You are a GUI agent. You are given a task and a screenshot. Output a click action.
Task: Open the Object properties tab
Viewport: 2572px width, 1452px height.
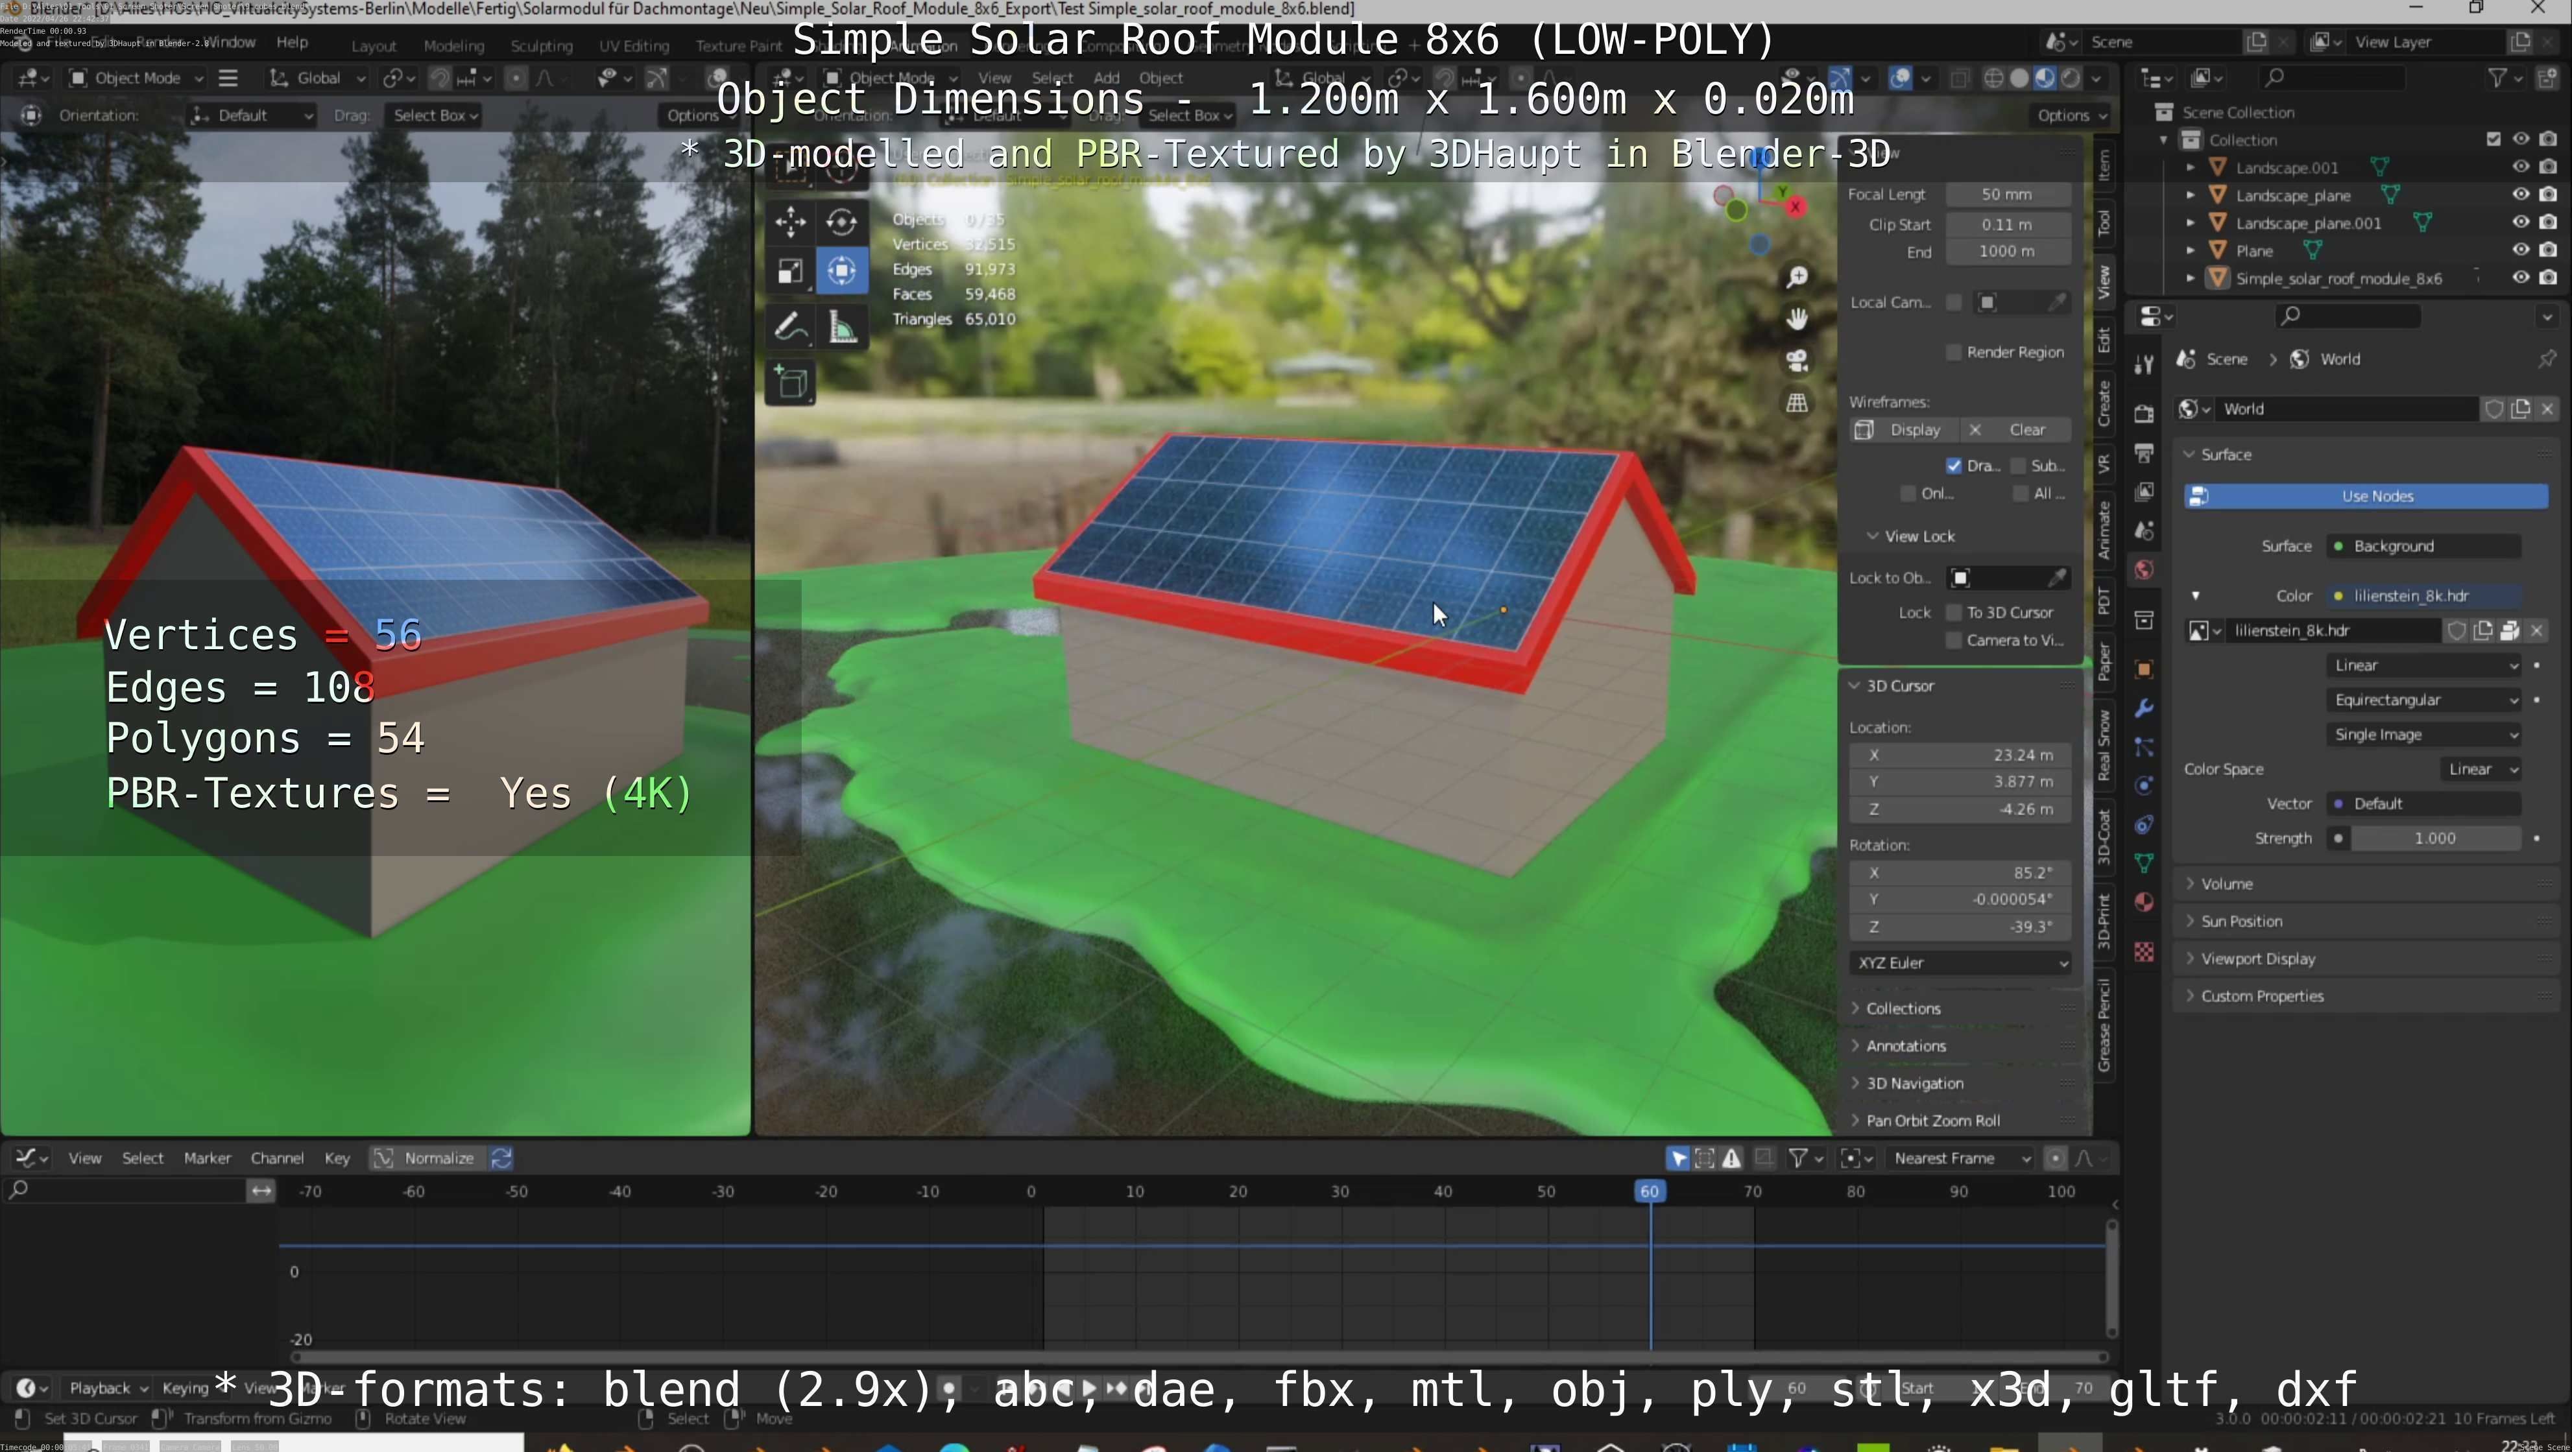pyautogui.click(x=2144, y=669)
